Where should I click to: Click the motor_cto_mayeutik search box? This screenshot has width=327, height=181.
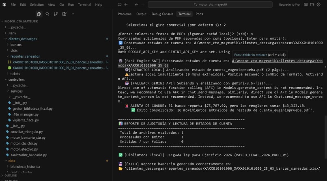(210, 4)
